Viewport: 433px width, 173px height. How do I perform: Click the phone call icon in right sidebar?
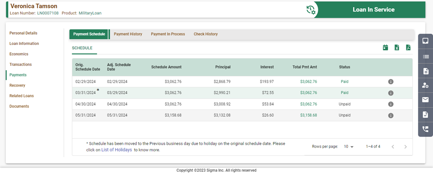[425, 129]
